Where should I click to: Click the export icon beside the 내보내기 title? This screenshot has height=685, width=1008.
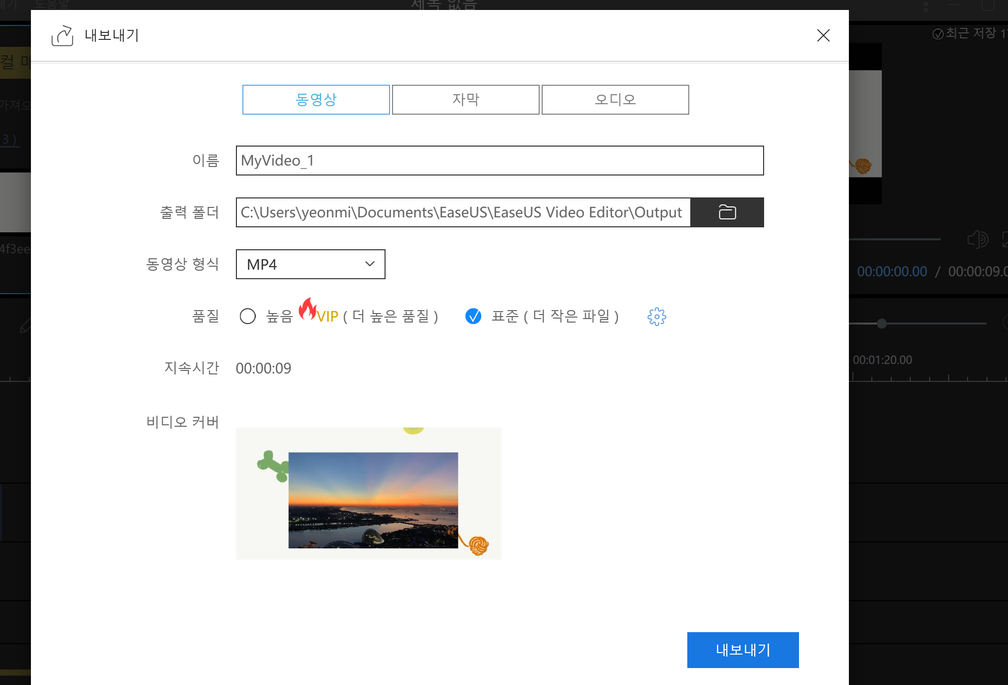click(x=62, y=35)
